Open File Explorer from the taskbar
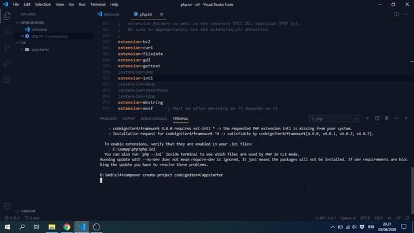414x233 pixels. [x=52, y=227]
